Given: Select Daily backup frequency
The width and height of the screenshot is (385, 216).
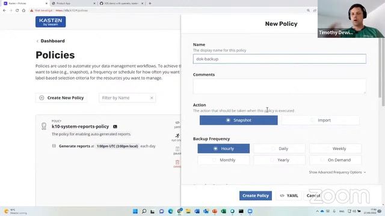Looking at the screenshot, I should tap(279, 148).
